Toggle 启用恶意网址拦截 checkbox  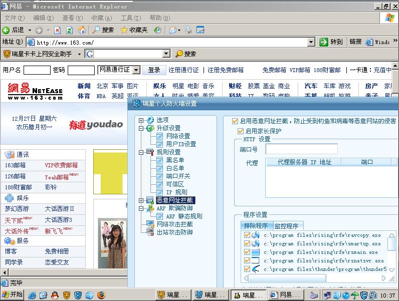(x=235, y=121)
